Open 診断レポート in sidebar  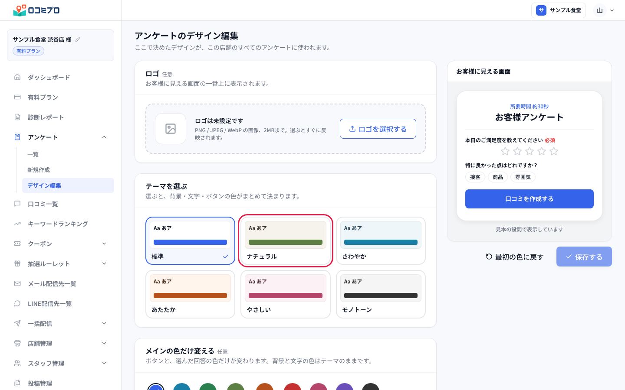(x=61, y=117)
